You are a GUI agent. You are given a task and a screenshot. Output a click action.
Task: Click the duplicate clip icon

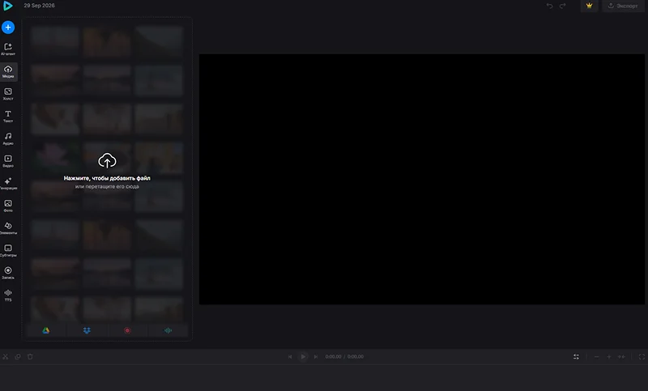click(18, 357)
